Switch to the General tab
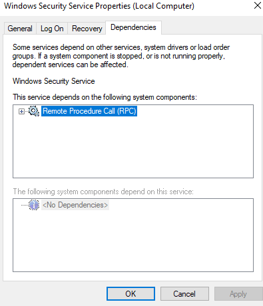Screen dimensions: 263x306 [20, 29]
